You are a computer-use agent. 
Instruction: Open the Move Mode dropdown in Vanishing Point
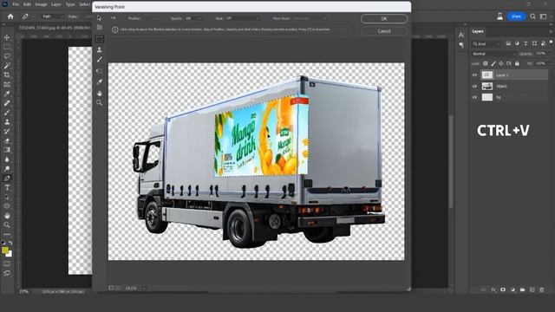click(x=310, y=18)
